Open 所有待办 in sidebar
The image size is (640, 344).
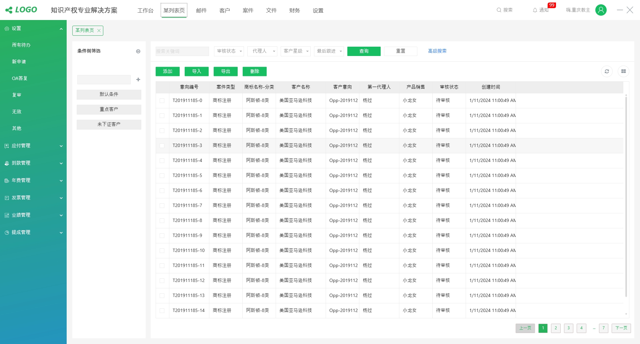[x=21, y=45]
